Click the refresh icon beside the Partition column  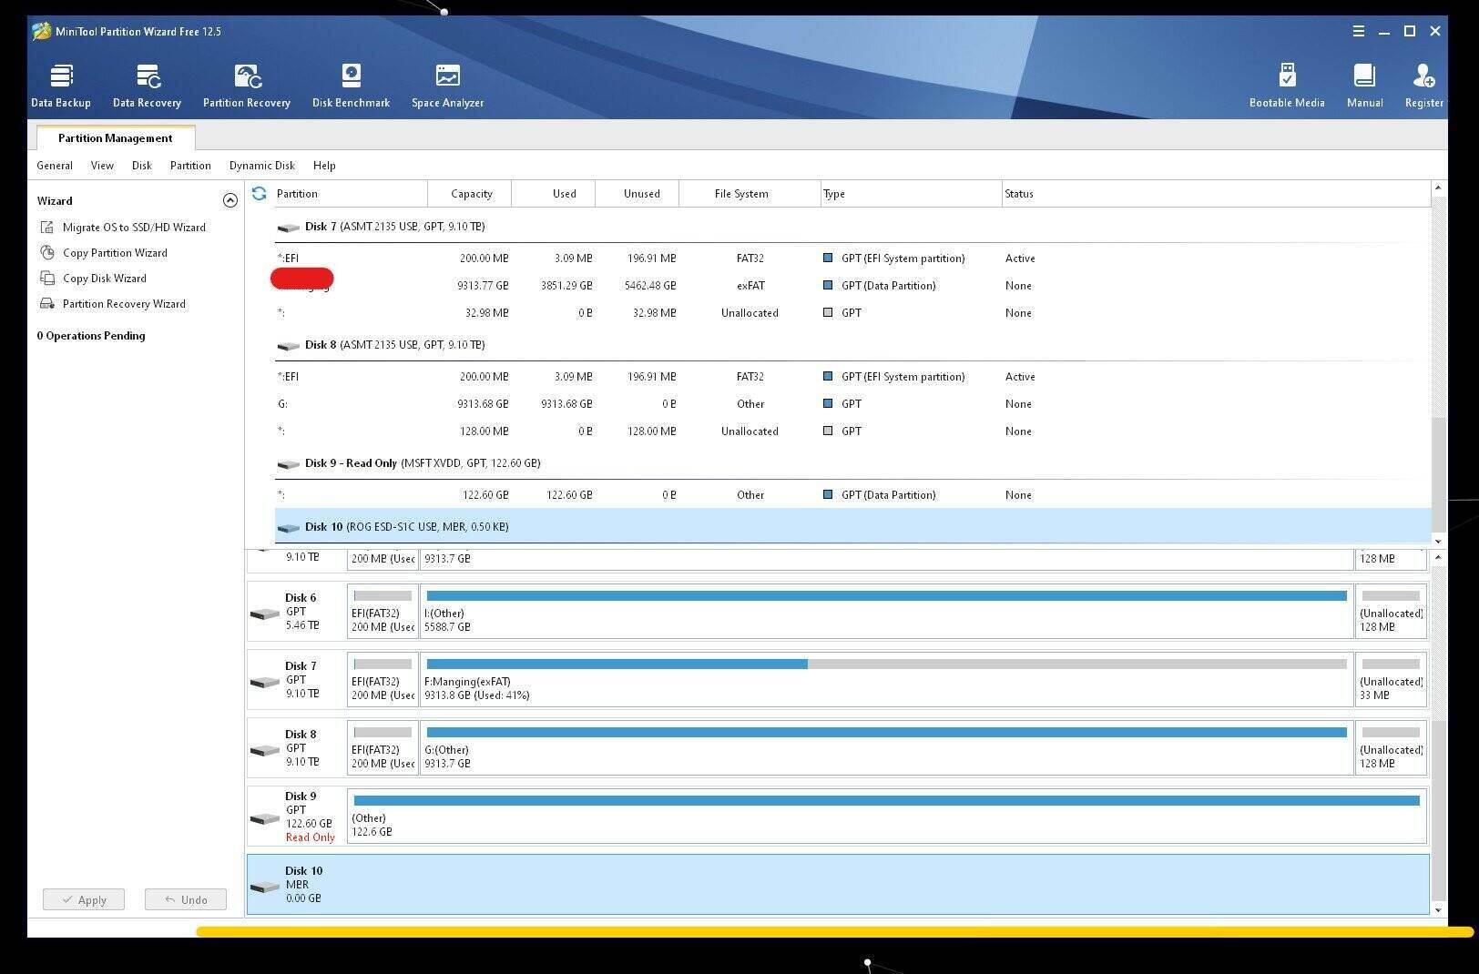click(x=259, y=193)
